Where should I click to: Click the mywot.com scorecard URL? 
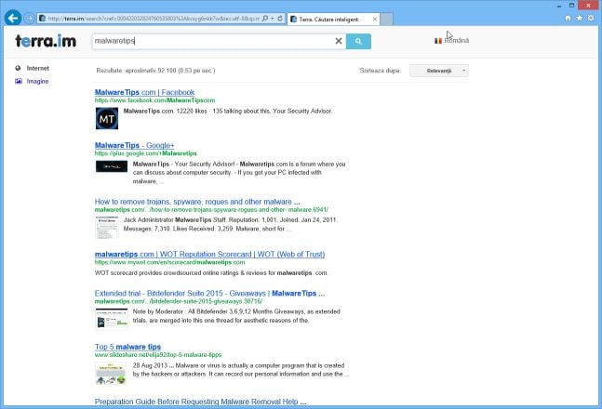point(169,262)
